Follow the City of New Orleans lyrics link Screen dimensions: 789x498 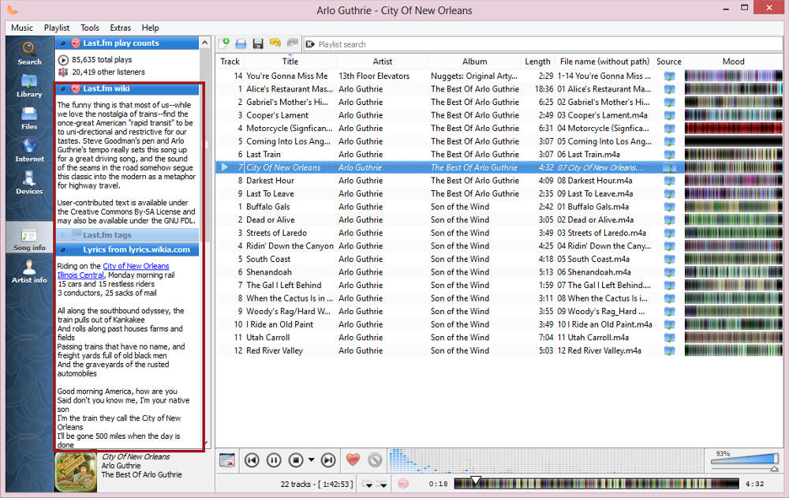136,266
